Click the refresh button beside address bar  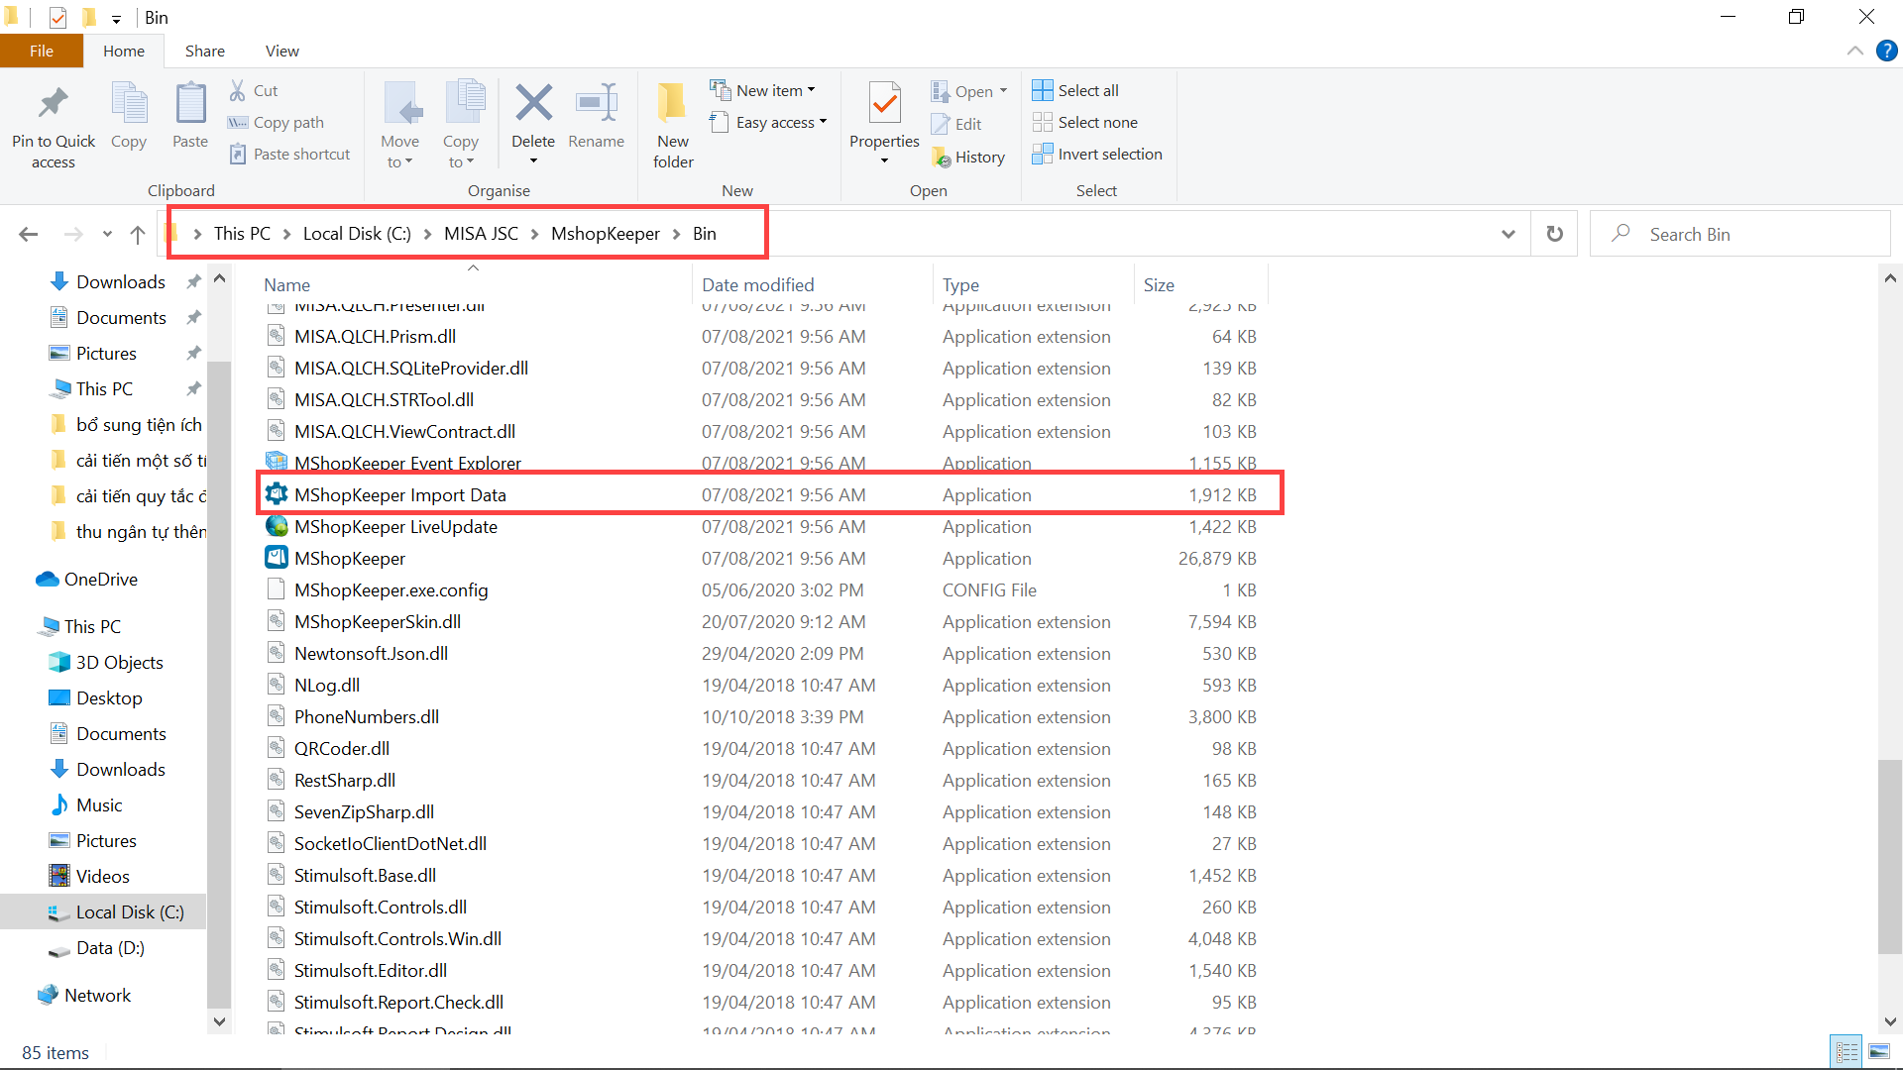click(x=1554, y=234)
